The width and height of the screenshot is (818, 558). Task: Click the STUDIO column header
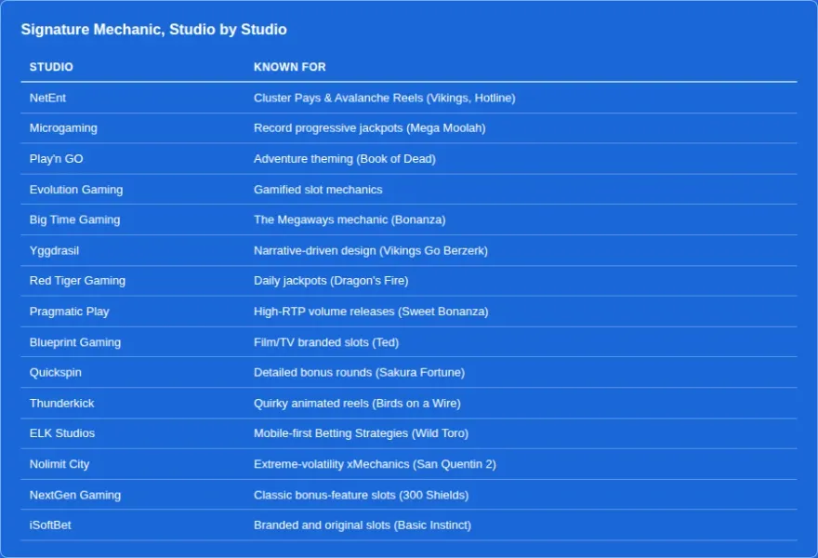[51, 67]
